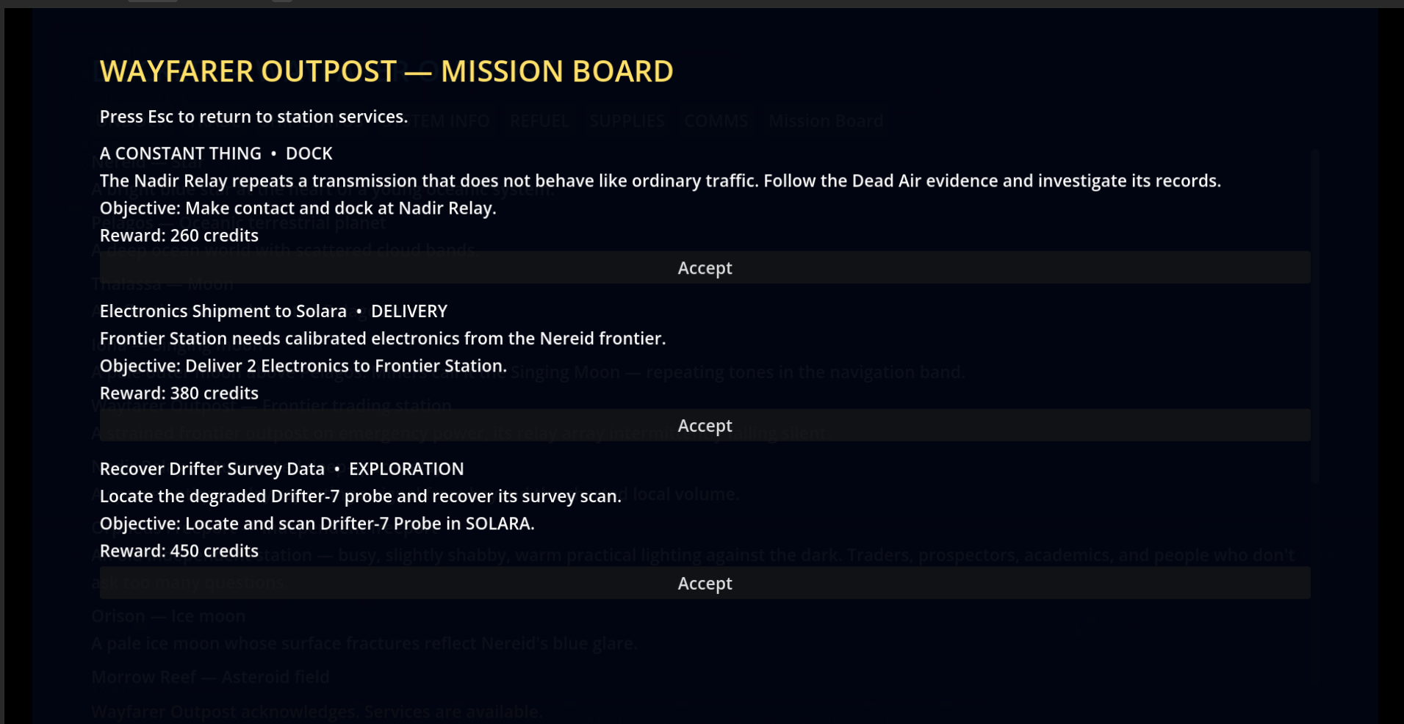Click the Drifter-7 Probe scan objective text
The width and height of the screenshot is (1404, 724).
(x=317, y=524)
